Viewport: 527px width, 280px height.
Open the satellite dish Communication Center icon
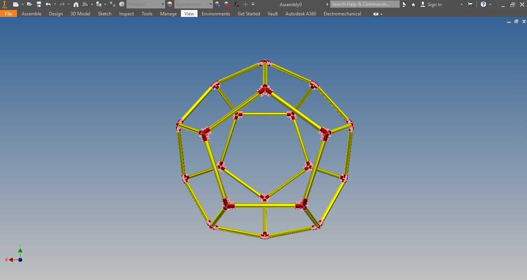point(404,4)
